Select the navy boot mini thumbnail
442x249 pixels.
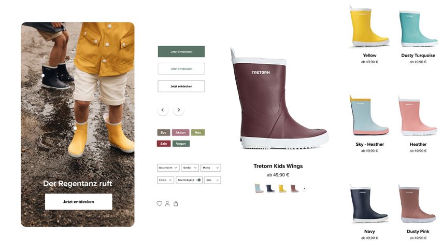tap(270, 188)
